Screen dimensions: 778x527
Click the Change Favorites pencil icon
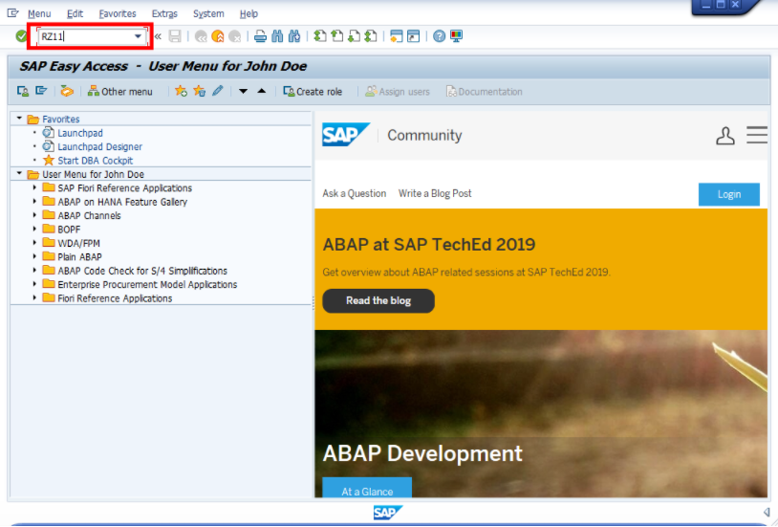[217, 91]
